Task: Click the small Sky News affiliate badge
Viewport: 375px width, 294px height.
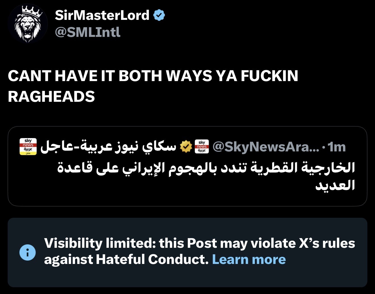Action: click(202, 147)
